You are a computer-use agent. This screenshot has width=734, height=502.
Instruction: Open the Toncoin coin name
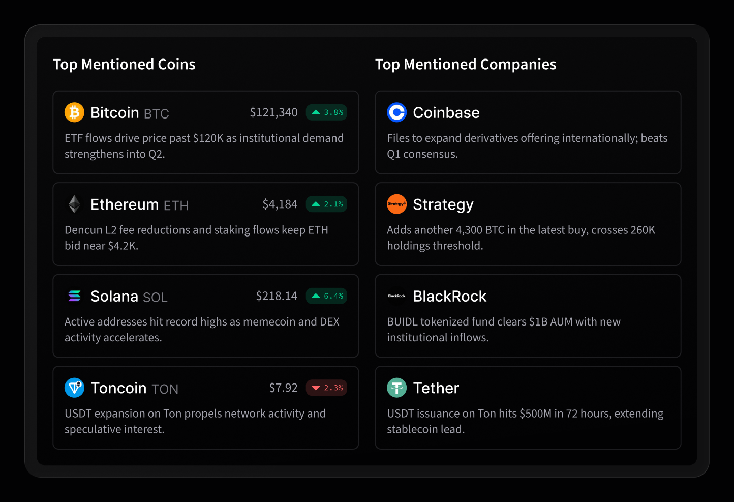(118, 388)
